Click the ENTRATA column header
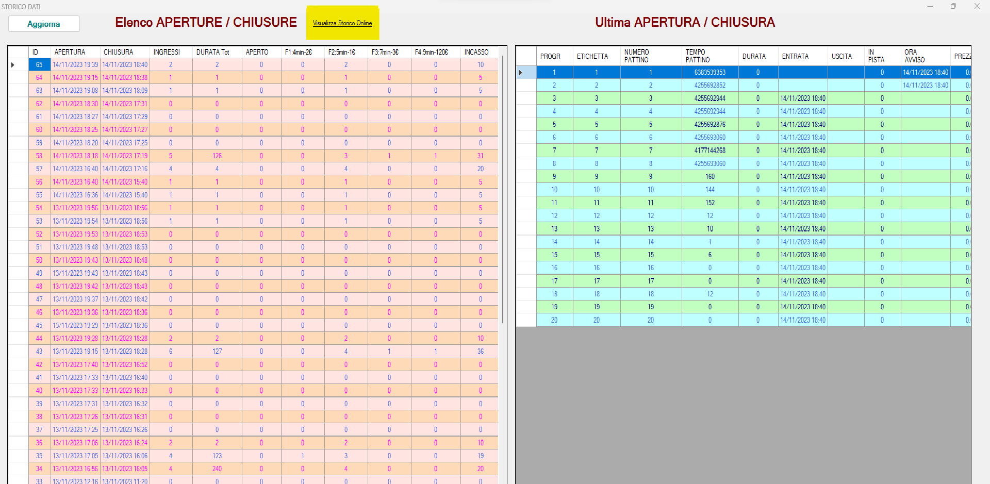Viewport: 990px width, 484px height. [795, 56]
